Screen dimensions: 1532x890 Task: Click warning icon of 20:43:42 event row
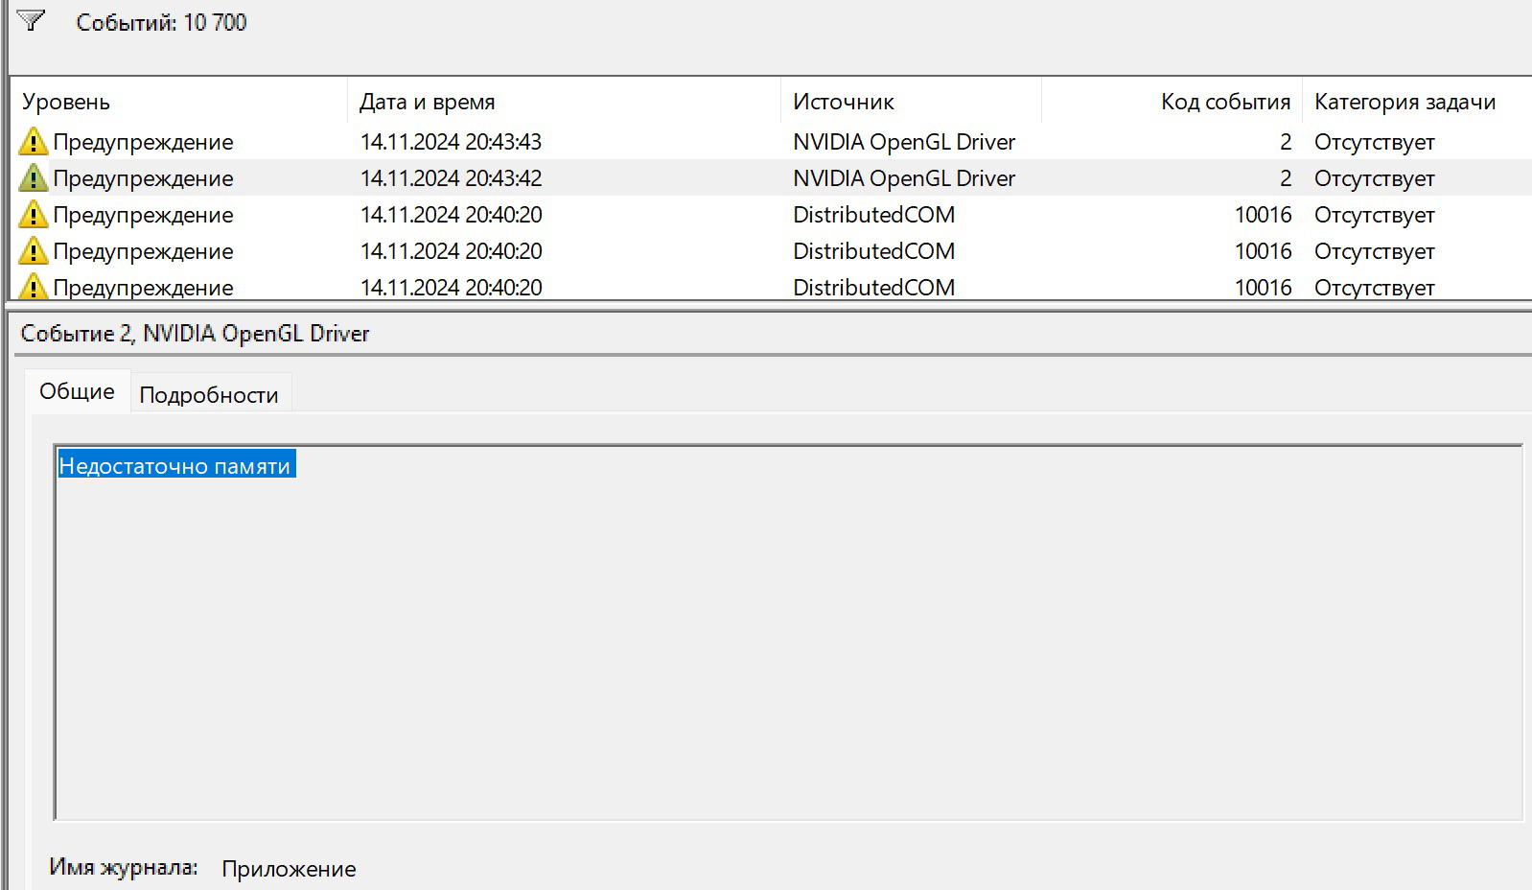pos(33,177)
